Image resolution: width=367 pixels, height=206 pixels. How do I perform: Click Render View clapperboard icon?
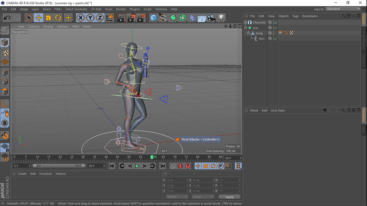click(x=121, y=18)
